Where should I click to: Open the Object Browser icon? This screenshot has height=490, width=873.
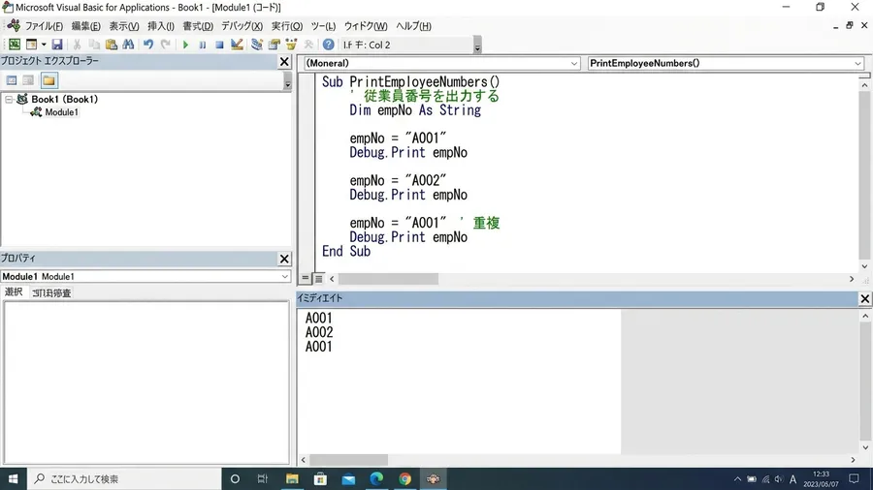pyautogui.click(x=291, y=45)
